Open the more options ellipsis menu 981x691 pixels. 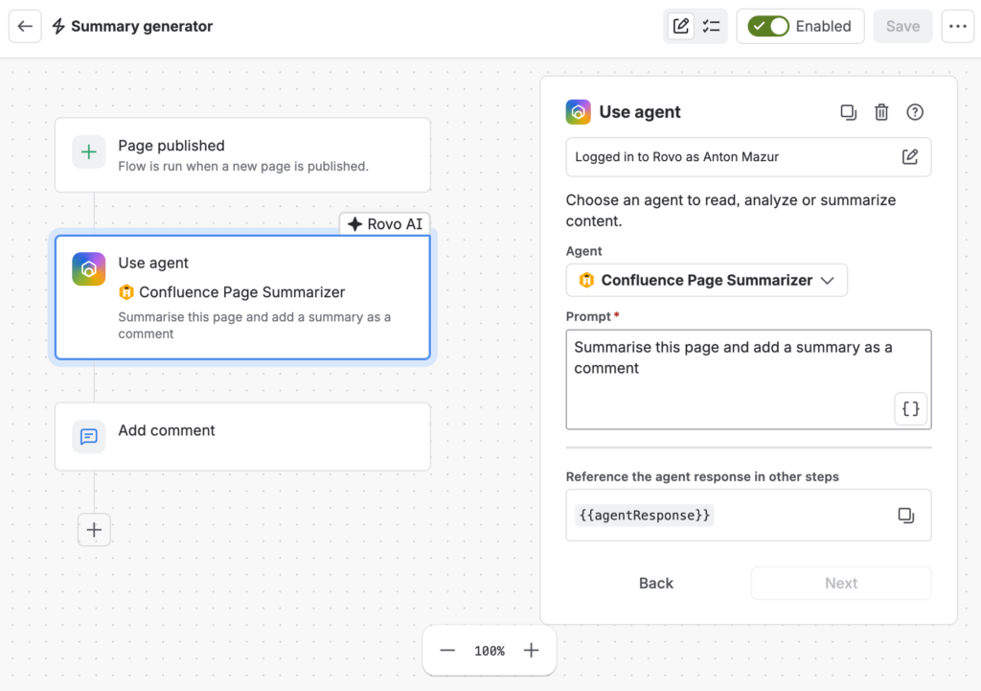[x=958, y=26]
